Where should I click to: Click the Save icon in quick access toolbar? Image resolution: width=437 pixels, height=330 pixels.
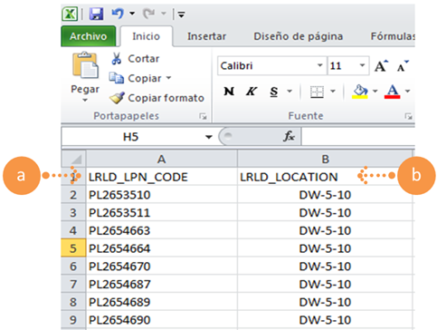click(x=96, y=14)
